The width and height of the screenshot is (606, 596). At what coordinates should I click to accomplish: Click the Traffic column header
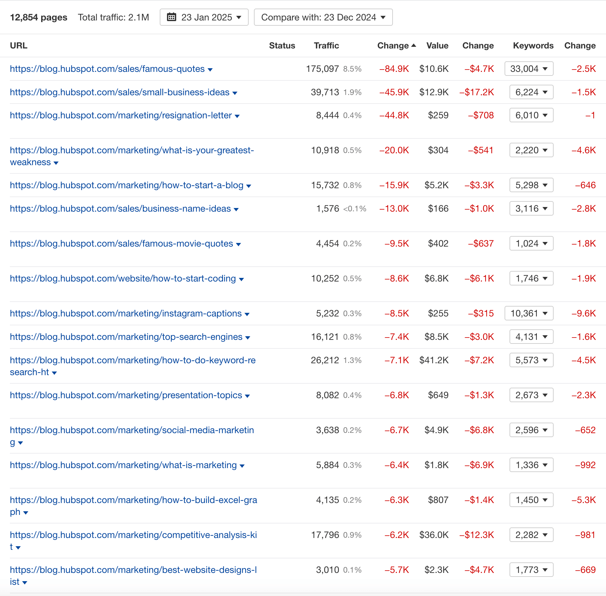(326, 45)
